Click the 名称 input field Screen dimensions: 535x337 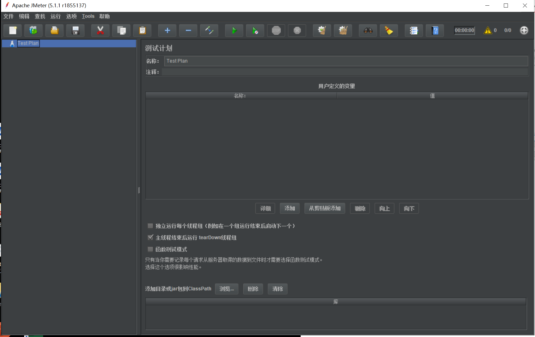346,61
